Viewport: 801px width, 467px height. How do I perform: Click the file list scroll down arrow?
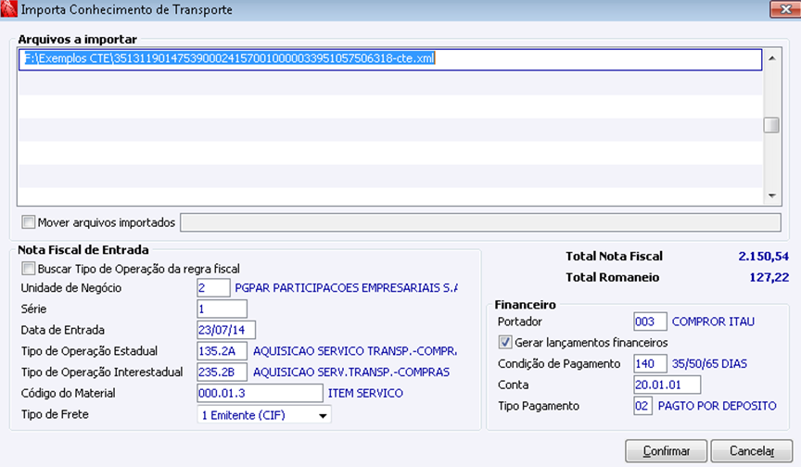(772, 196)
